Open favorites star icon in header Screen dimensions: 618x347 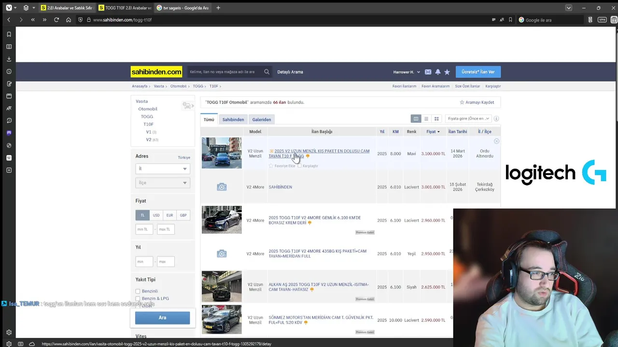[447, 72]
